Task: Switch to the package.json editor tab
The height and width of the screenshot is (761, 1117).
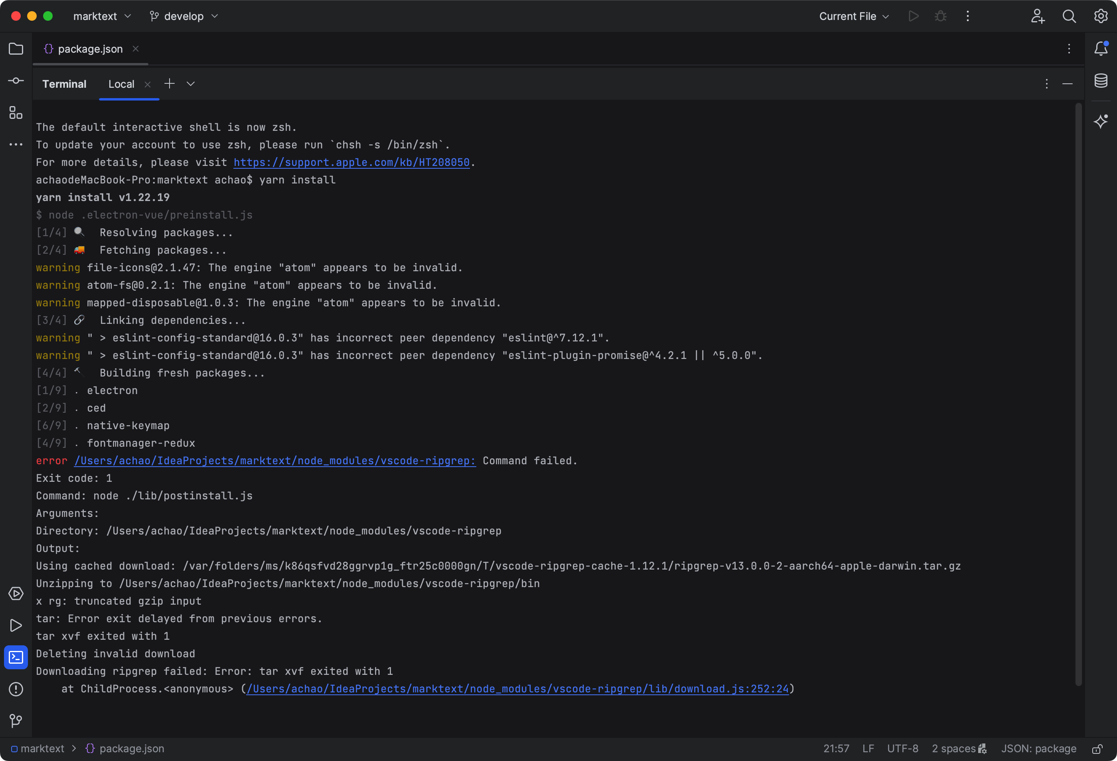Action: [90, 49]
